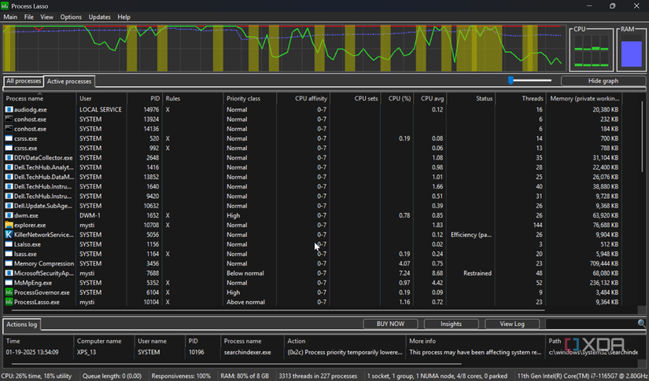The image size is (649, 381).
Task: Open the View menu
Action: [47, 16]
